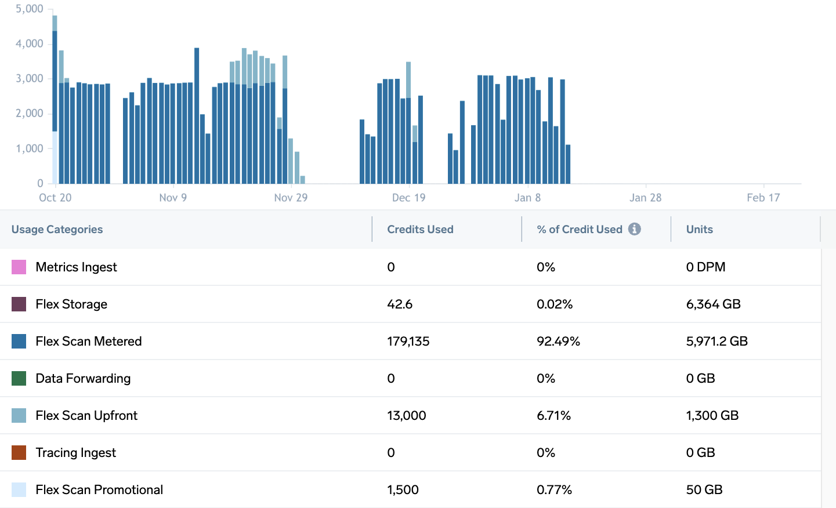
Task: Click the Tracing Ingest orange swatch
Action: tap(19, 453)
